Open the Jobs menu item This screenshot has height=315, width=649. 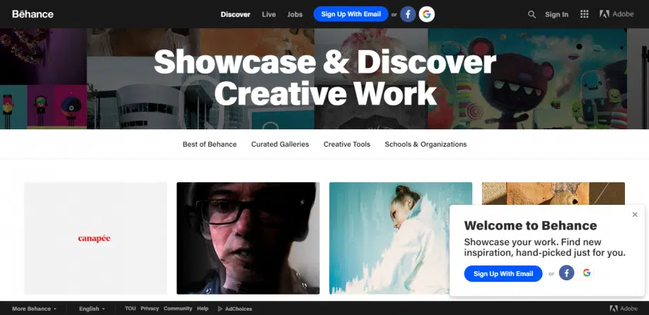click(294, 14)
